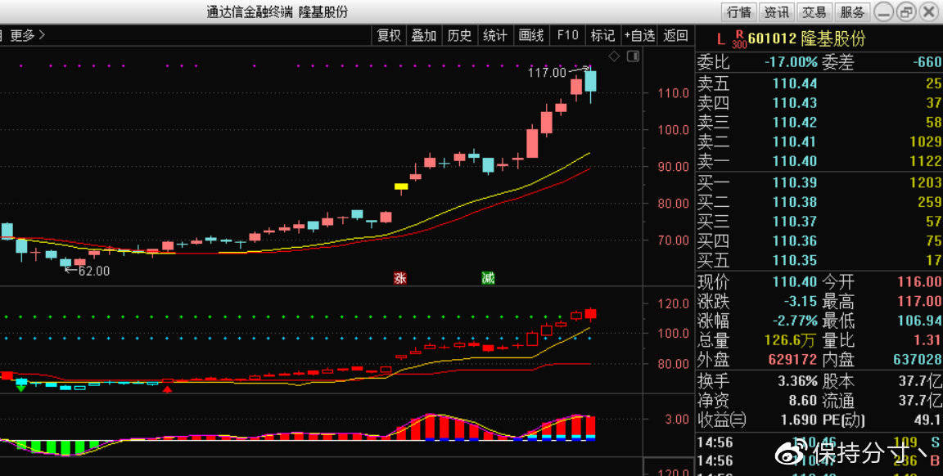Click the 返回 back button
Viewport: 943px width, 476px height.
click(675, 35)
